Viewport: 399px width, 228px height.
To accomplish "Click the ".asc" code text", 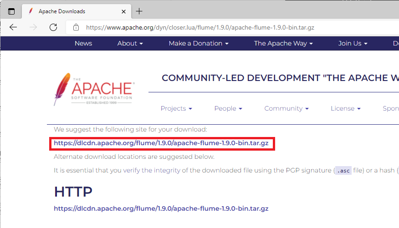I will (343, 171).
